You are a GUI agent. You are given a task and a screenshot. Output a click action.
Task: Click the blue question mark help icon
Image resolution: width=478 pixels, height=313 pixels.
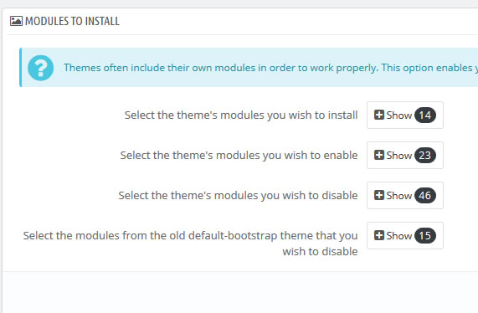tap(40, 68)
